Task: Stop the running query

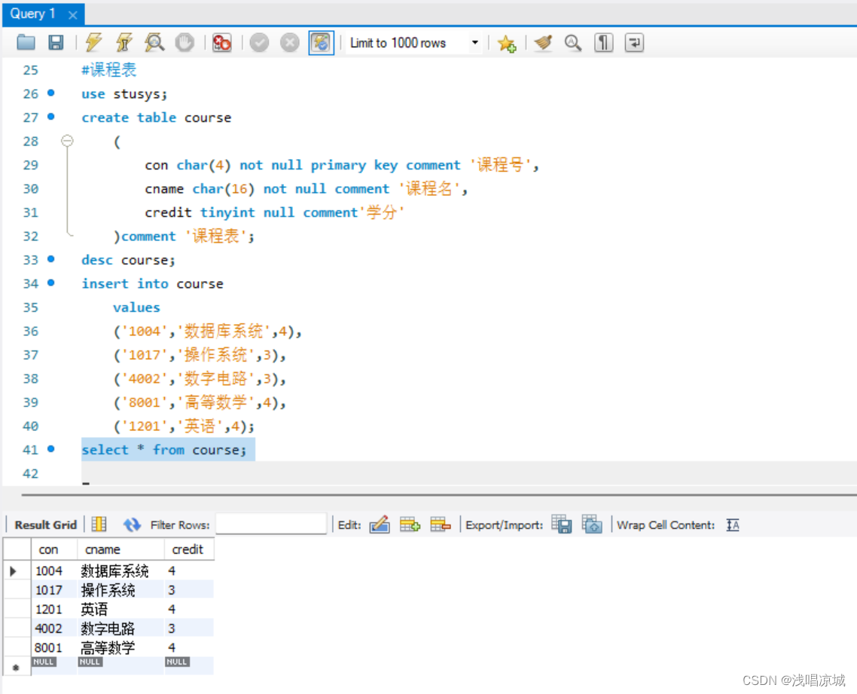Action: pyautogui.click(x=185, y=42)
